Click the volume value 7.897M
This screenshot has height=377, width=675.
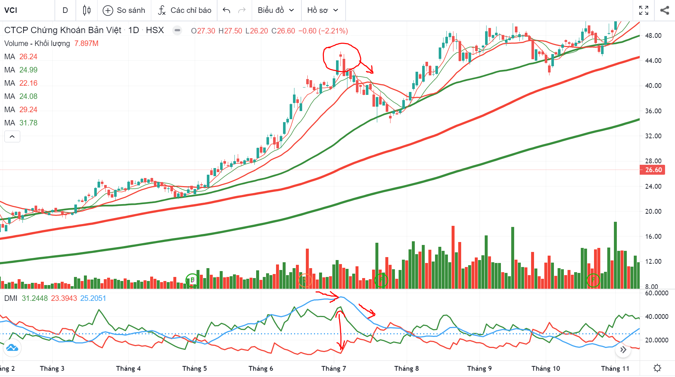[86, 43]
